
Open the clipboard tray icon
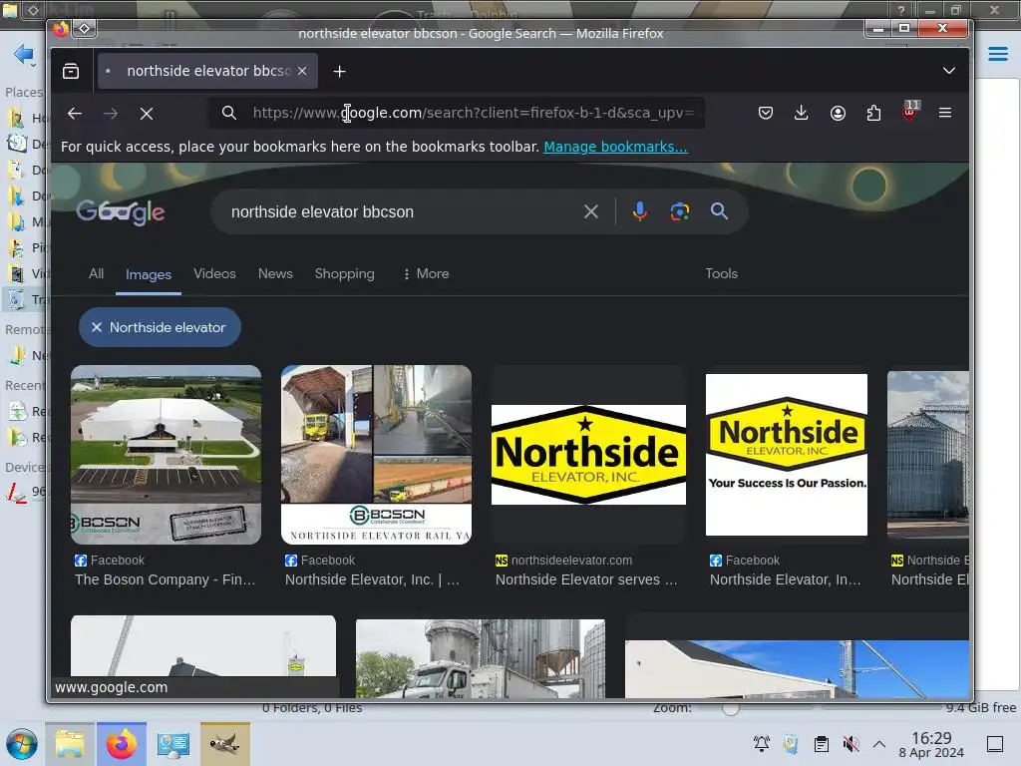[x=822, y=744]
